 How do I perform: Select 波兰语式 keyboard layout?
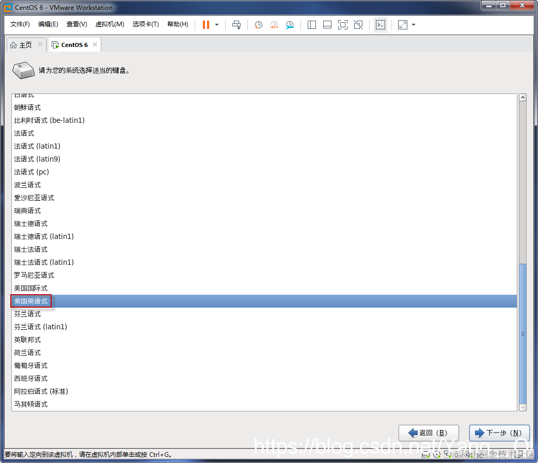(x=264, y=185)
